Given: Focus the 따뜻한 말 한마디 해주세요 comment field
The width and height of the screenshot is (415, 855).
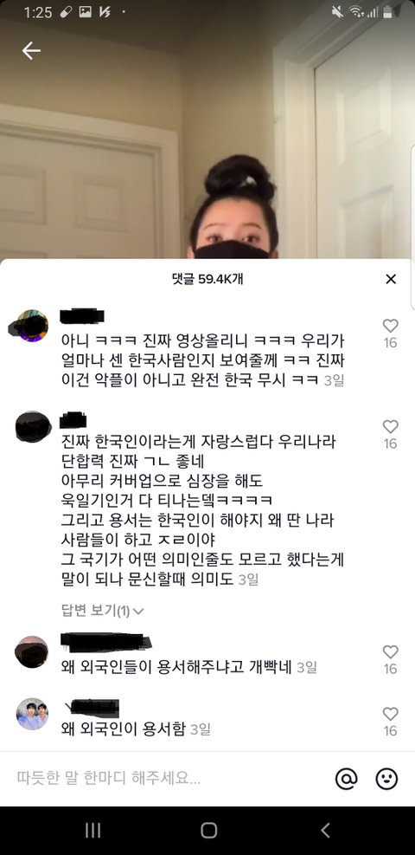Looking at the screenshot, I should pos(169,779).
